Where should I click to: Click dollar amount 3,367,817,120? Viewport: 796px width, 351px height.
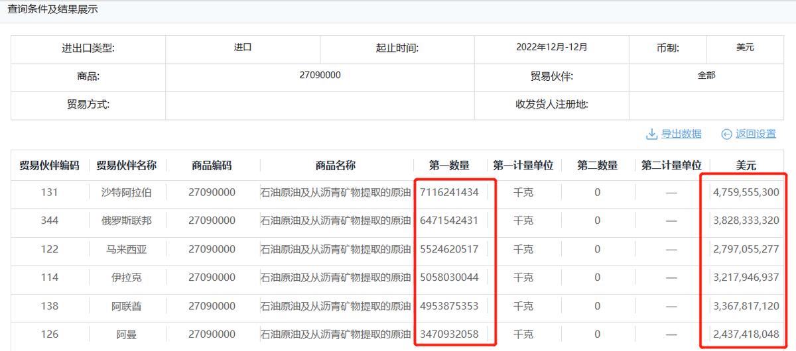click(746, 306)
